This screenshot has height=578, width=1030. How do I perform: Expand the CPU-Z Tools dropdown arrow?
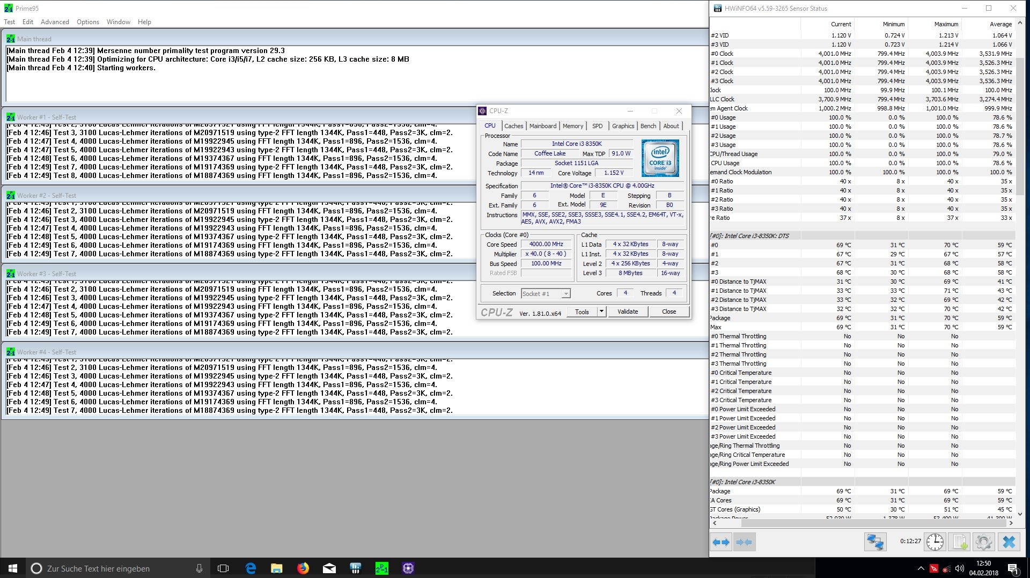601,312
